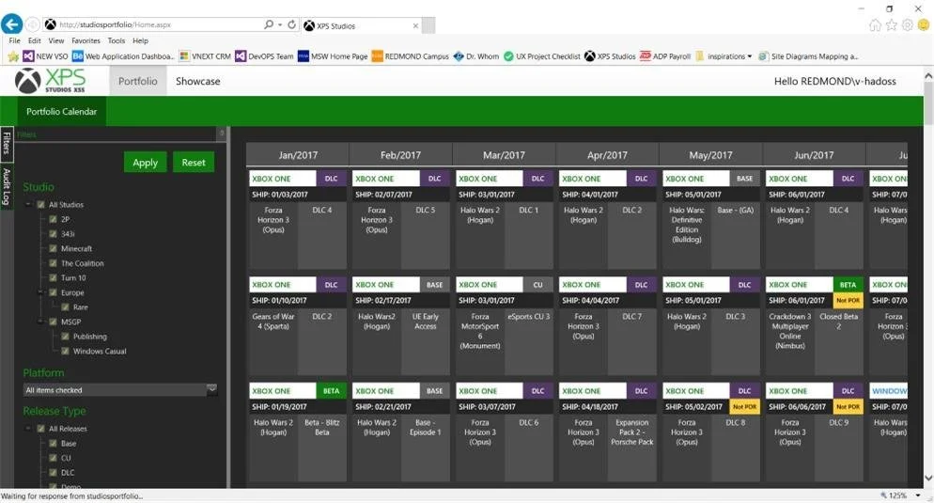This screenshot has height=503, width=934.
Task: Collapse the Filters panel arrow icon
Action: [x=222, y=134]
